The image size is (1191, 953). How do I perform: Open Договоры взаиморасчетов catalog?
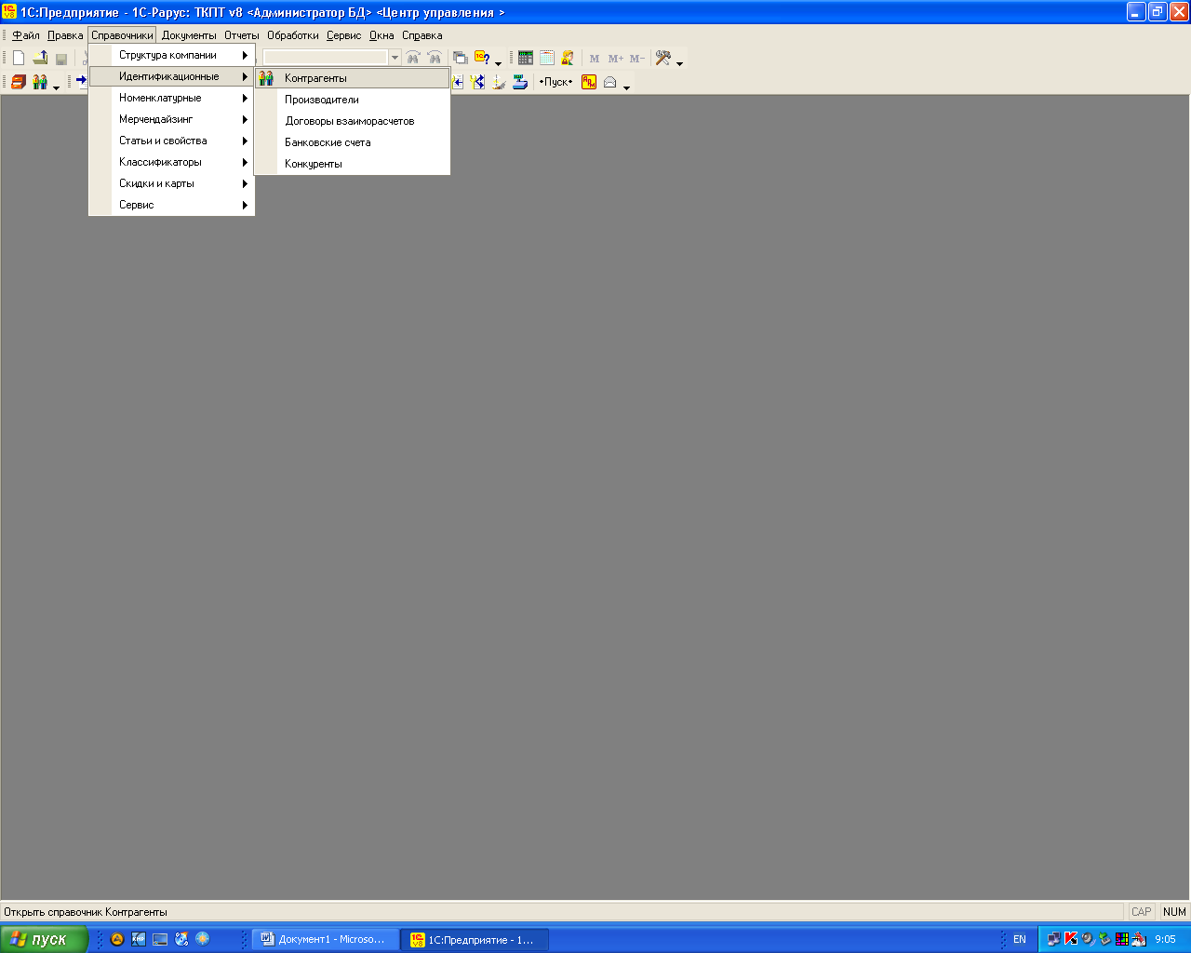point(352,121)
